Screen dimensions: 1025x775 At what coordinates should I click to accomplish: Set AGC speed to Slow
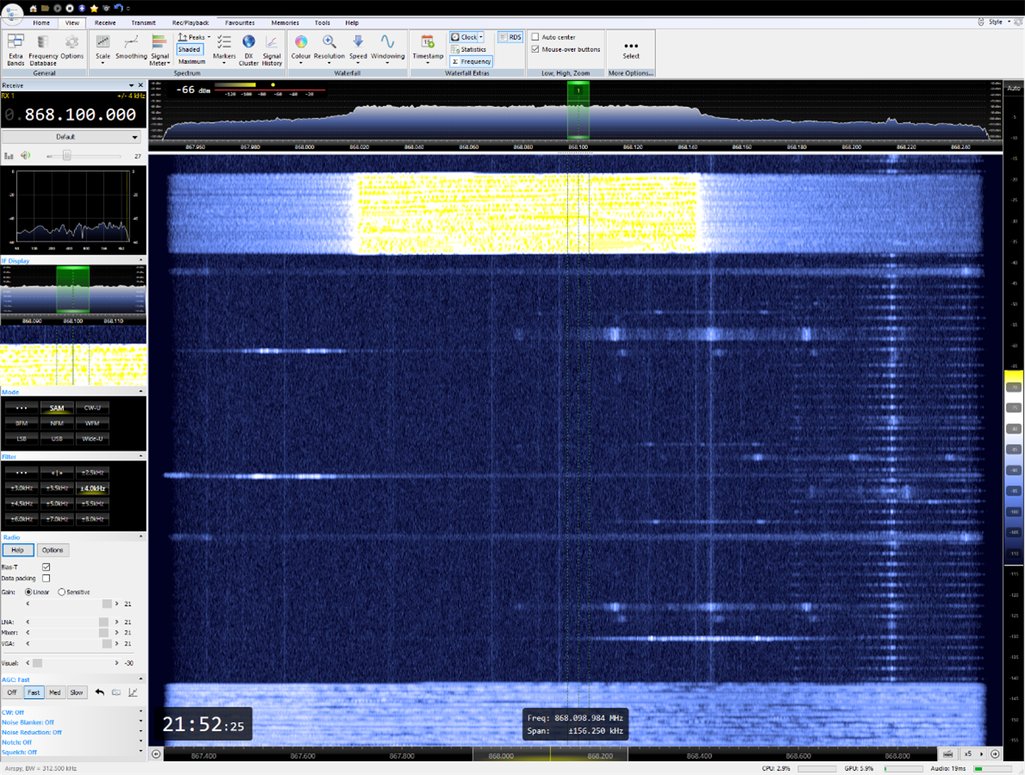tap(77, 692)
